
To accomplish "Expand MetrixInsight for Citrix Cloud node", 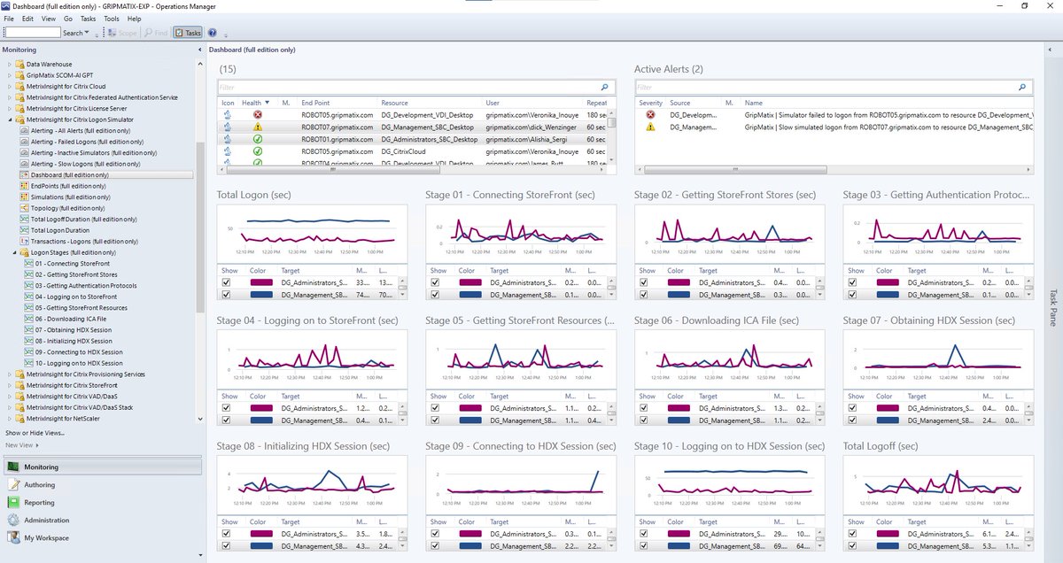I will [10, 87].
